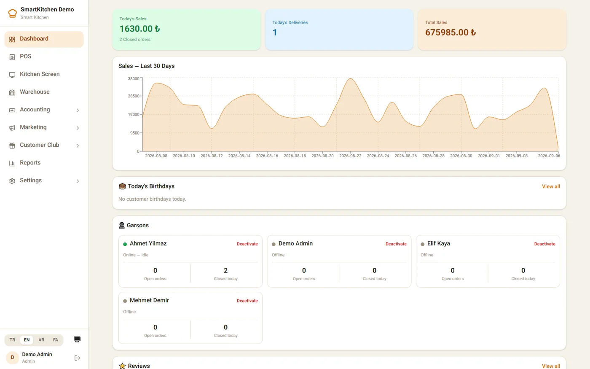Switch language to TR
The height and width of the screenshot is (369, 590).
[13, 340]
